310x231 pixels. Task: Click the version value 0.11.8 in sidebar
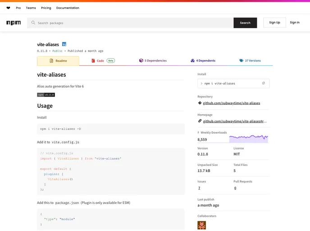tap(203, 154)
